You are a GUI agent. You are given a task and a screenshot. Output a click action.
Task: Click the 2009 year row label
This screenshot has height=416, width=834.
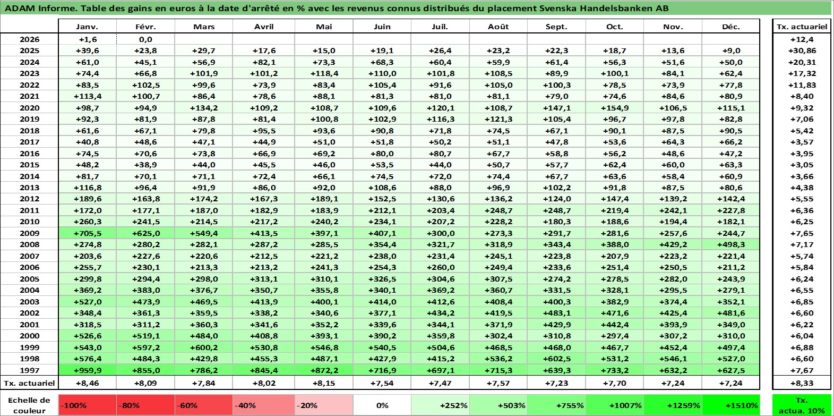point(29,233)
